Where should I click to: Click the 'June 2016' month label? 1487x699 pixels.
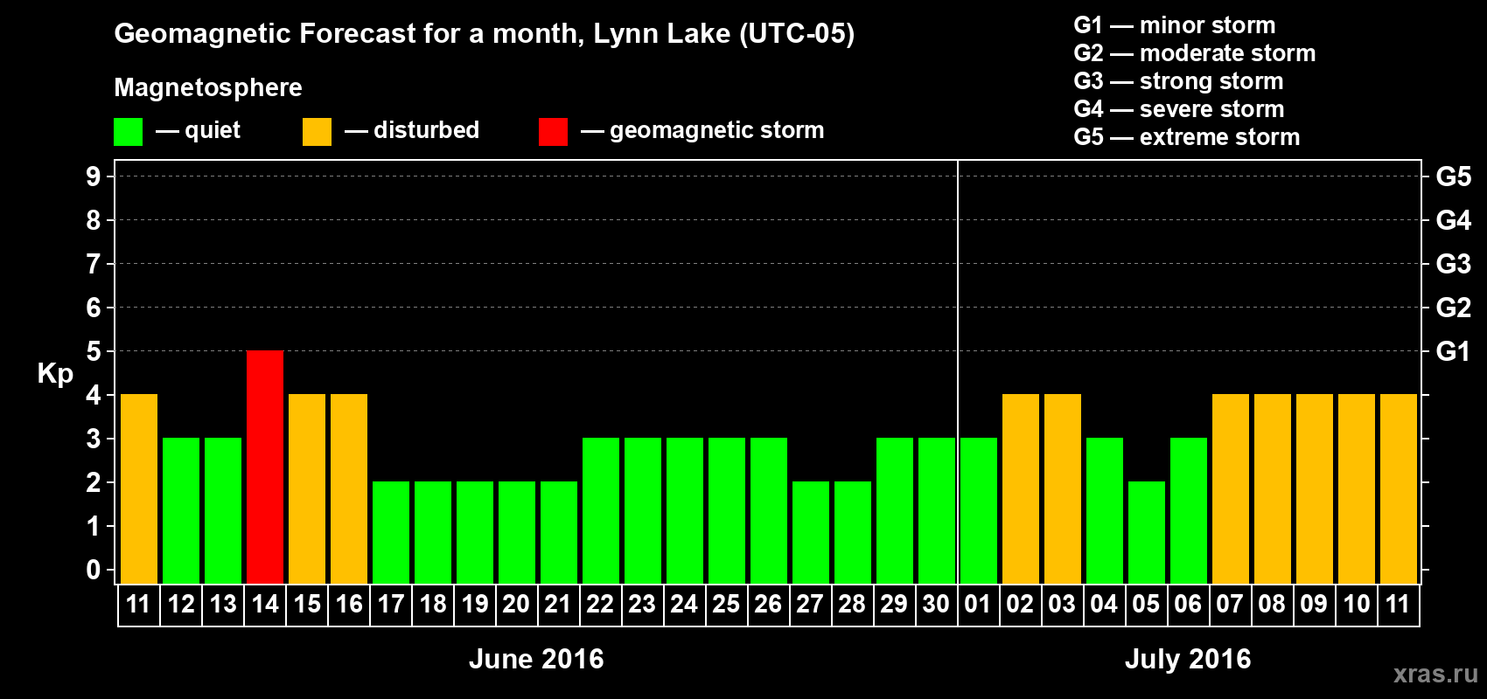pyautogui.click(x=536, y=659)
